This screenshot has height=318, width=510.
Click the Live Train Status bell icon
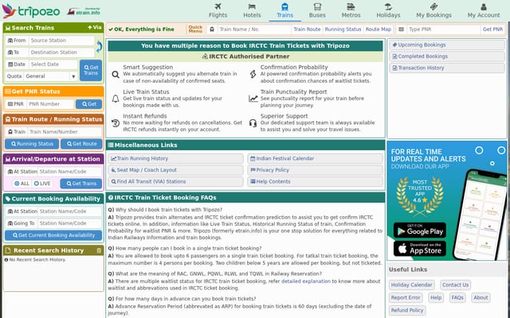tap(116, 99)
